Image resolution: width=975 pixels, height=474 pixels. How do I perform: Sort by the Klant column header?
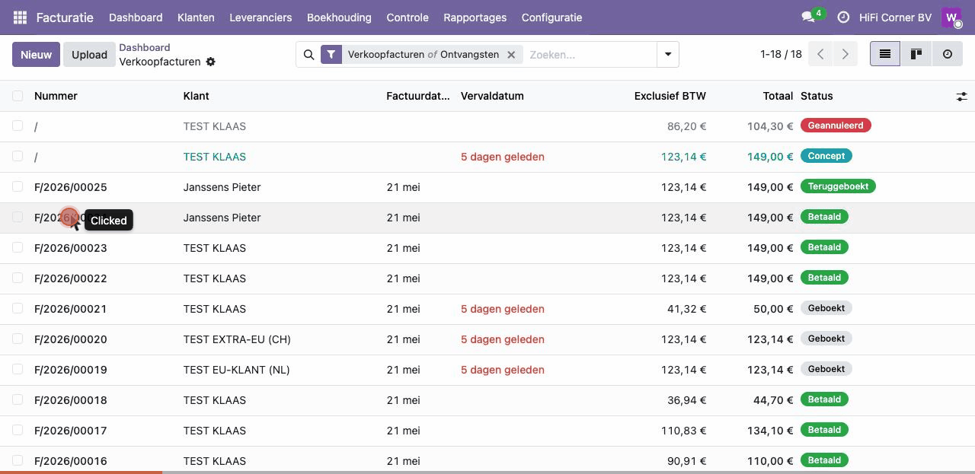(196, 96)
